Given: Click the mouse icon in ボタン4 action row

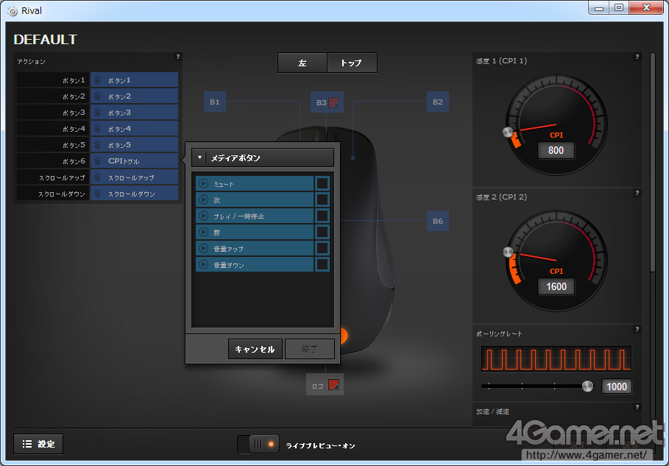Looking at the screenshot, I should [x=98, y=128].
